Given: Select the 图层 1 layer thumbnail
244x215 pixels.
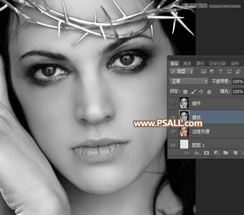Looking at the screenshot, I should coord(184,145).
